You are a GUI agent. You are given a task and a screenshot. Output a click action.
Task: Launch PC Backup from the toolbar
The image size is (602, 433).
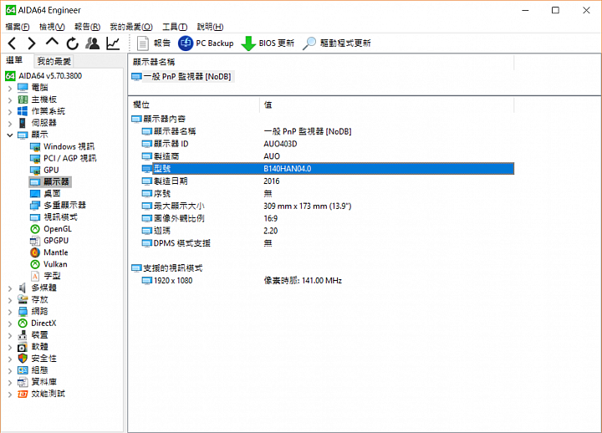pyautogui.click(x=206, y=43)
